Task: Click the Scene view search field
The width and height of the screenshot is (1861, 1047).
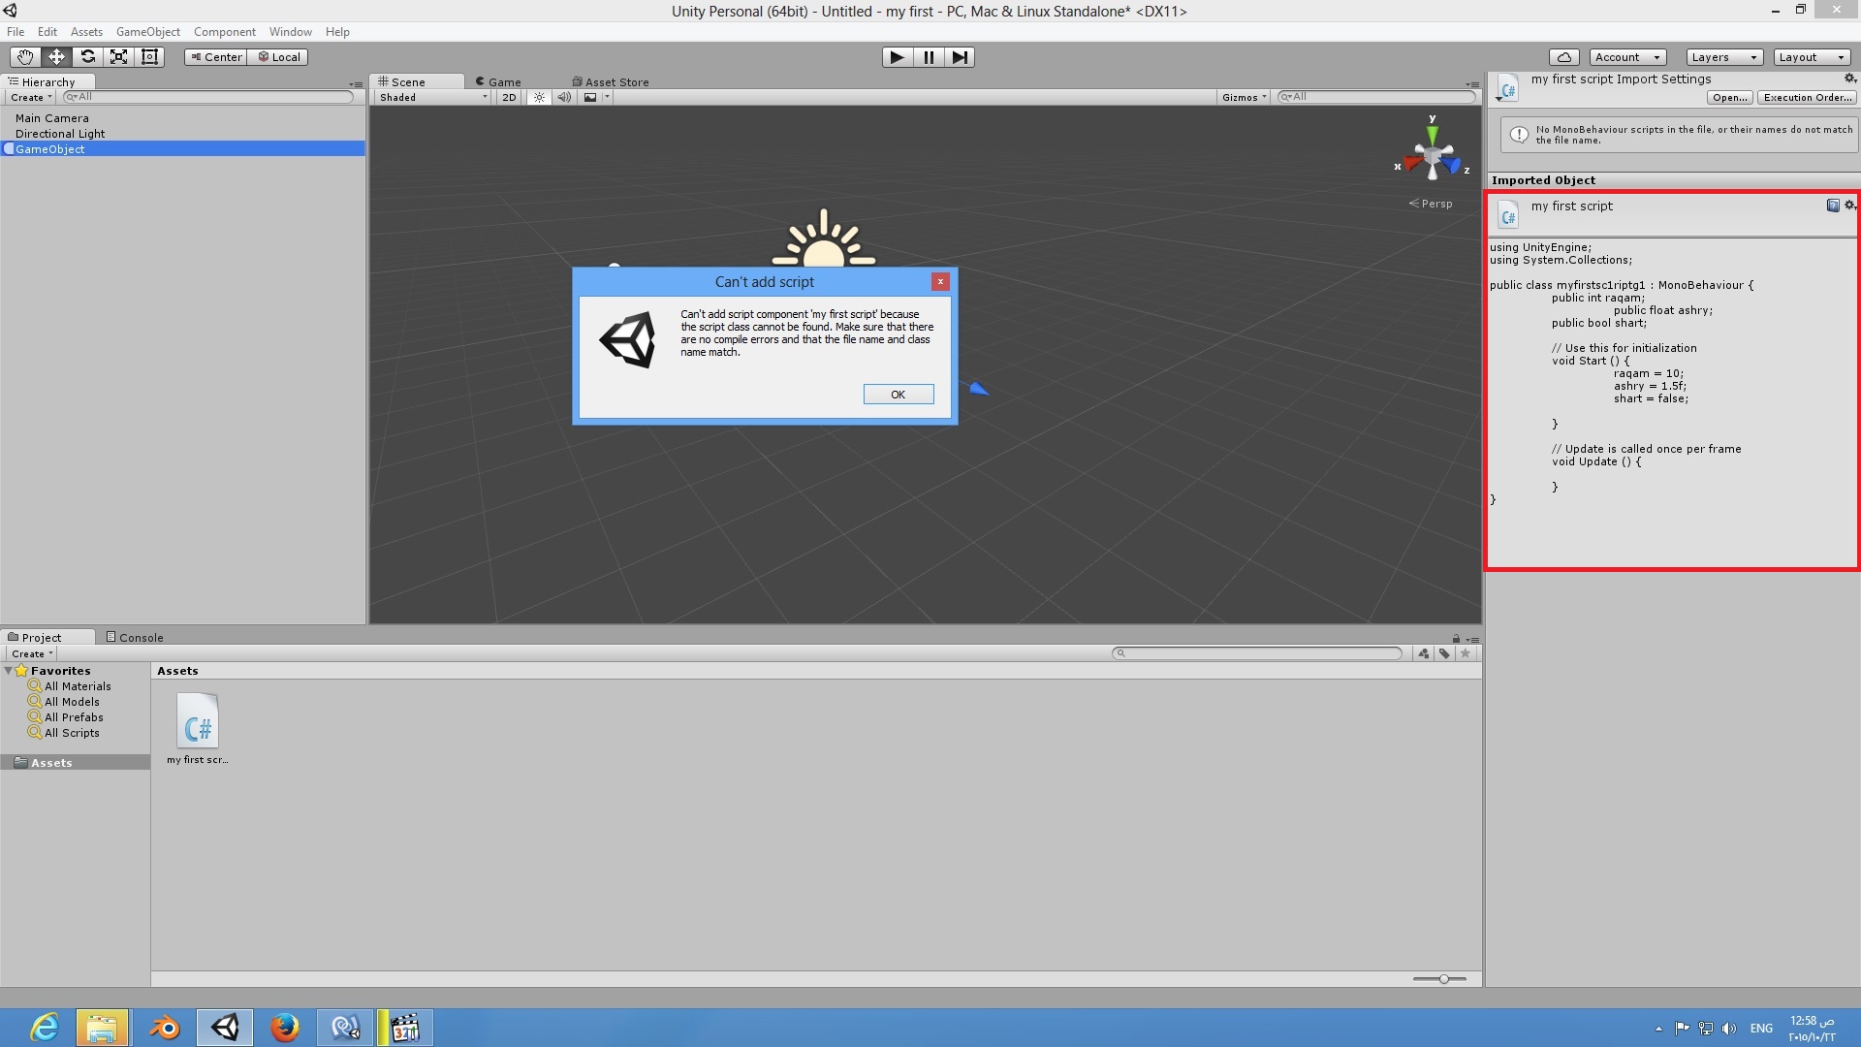Action: [x=1376, y=97]
